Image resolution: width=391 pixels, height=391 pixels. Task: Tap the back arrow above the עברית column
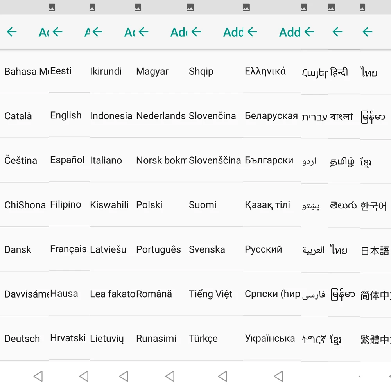tap(309, 32)
